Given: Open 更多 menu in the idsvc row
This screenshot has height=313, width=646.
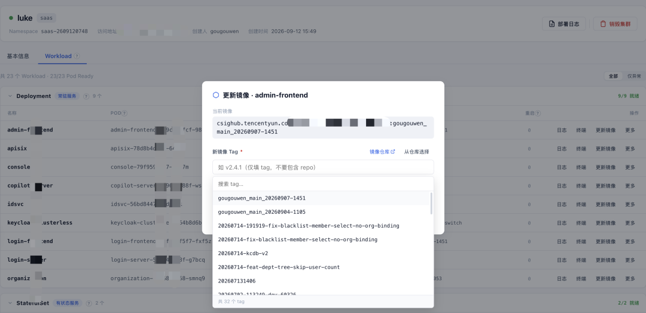Looking at the screenshot, I should click(x=630, y=204).
